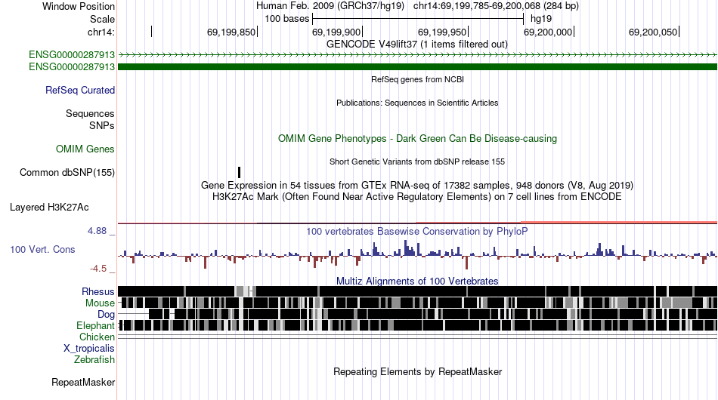Click the Scale label
This screenshot has height=400, width=718.
(102, 19)
